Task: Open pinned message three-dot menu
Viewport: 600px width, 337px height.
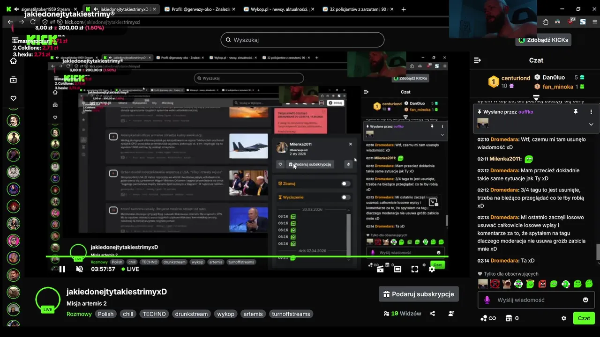Action: click(591, 112)
